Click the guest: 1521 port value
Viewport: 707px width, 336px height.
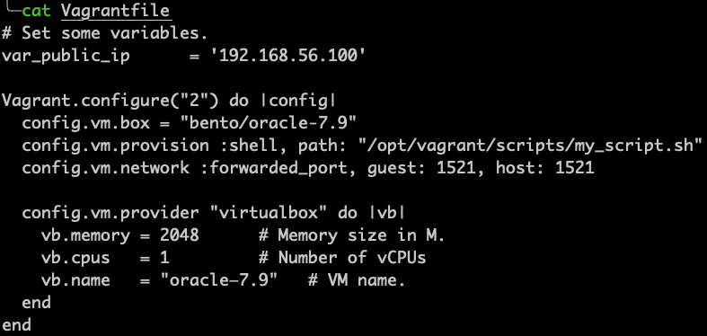(x=421, y=168)
